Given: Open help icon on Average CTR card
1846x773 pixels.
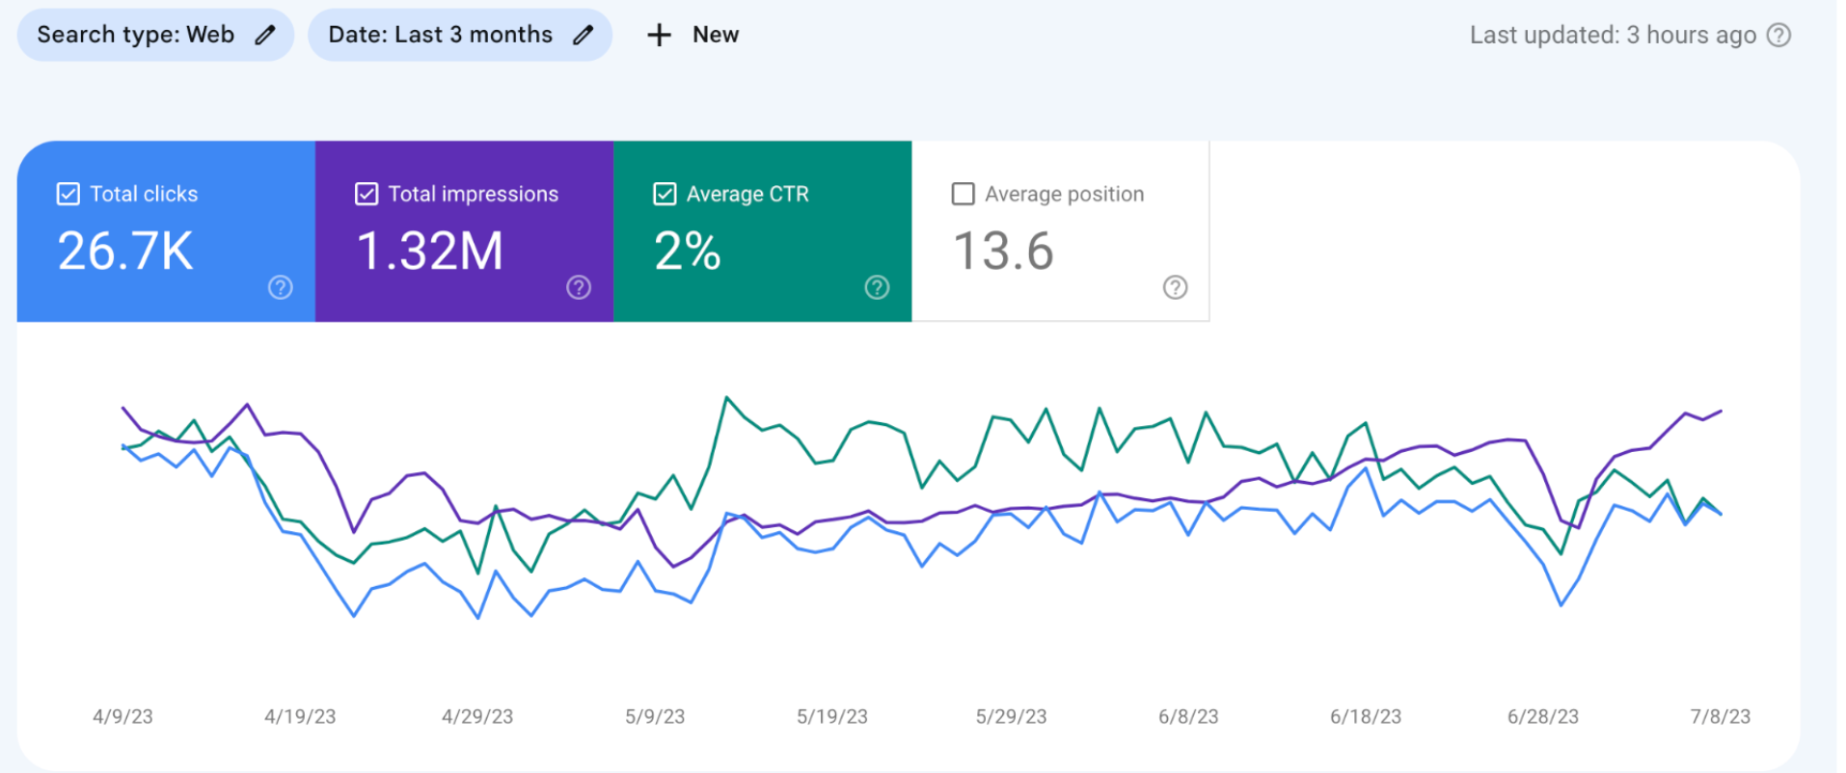Looking at the screenshot, I should coord(877,287).
